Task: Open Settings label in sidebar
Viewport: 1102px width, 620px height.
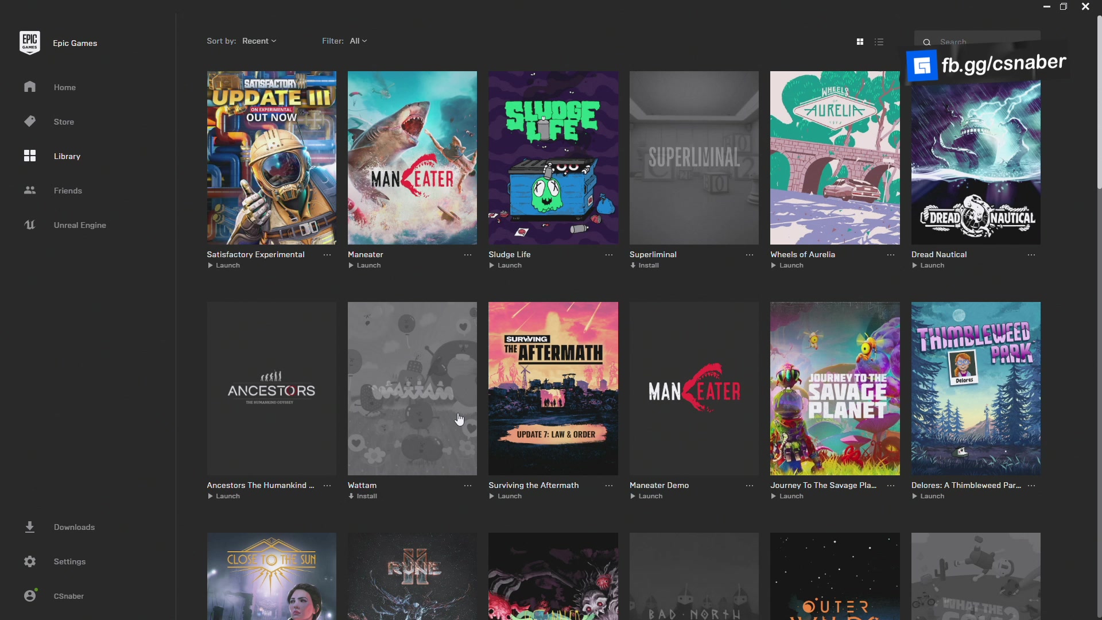Action: click(69, 561)
